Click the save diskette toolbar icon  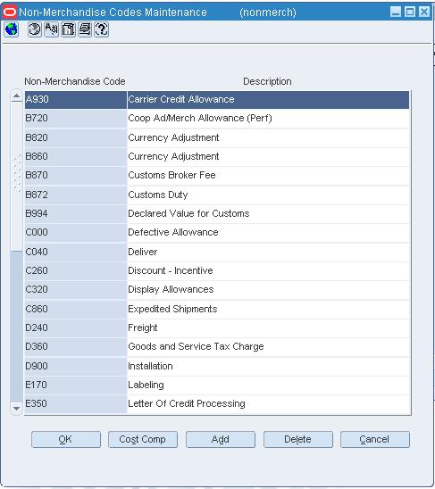coord(68,29)
